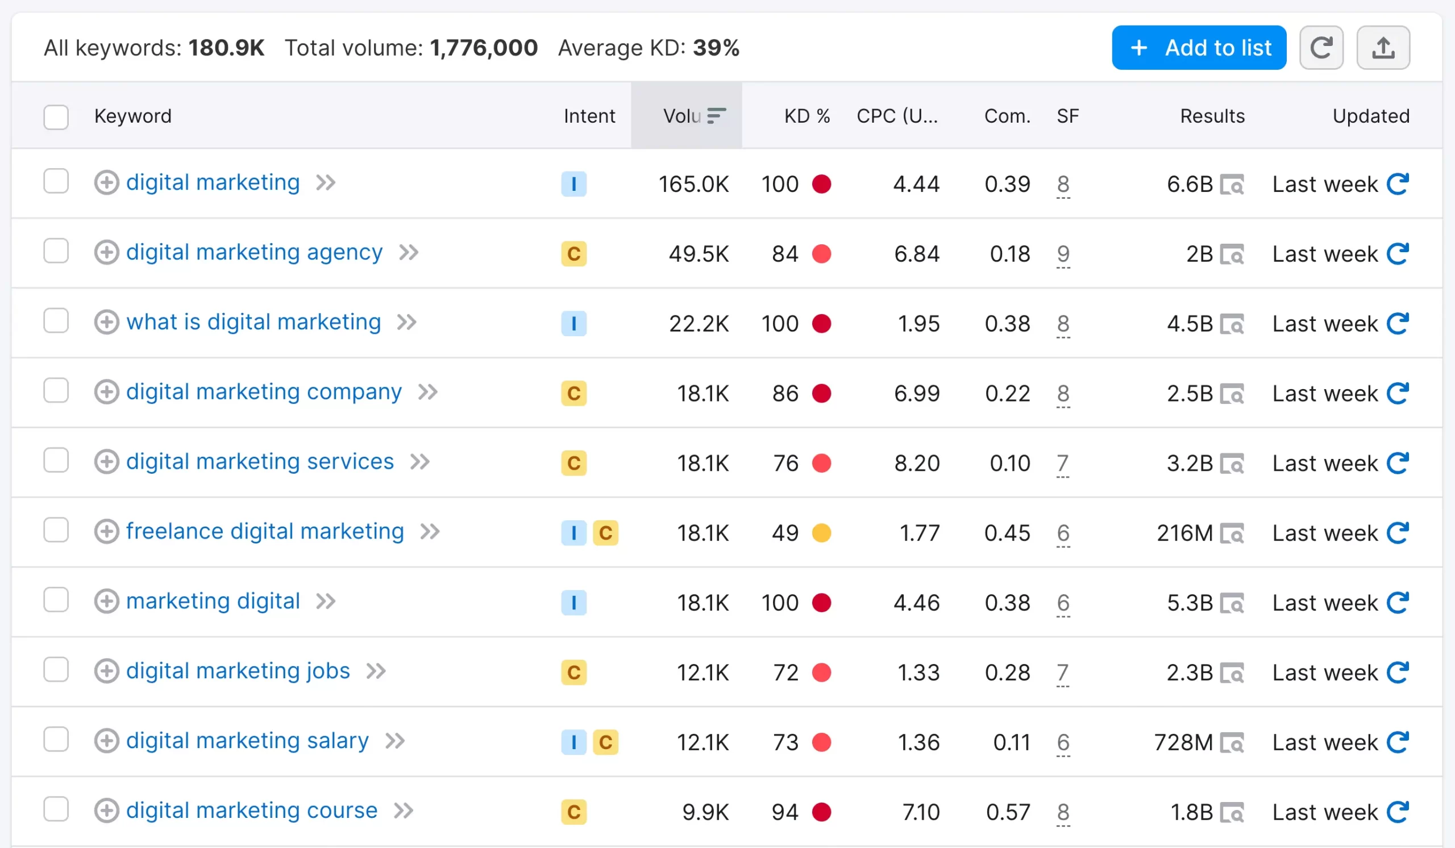Click the Add to list button

click(1198, 48)
